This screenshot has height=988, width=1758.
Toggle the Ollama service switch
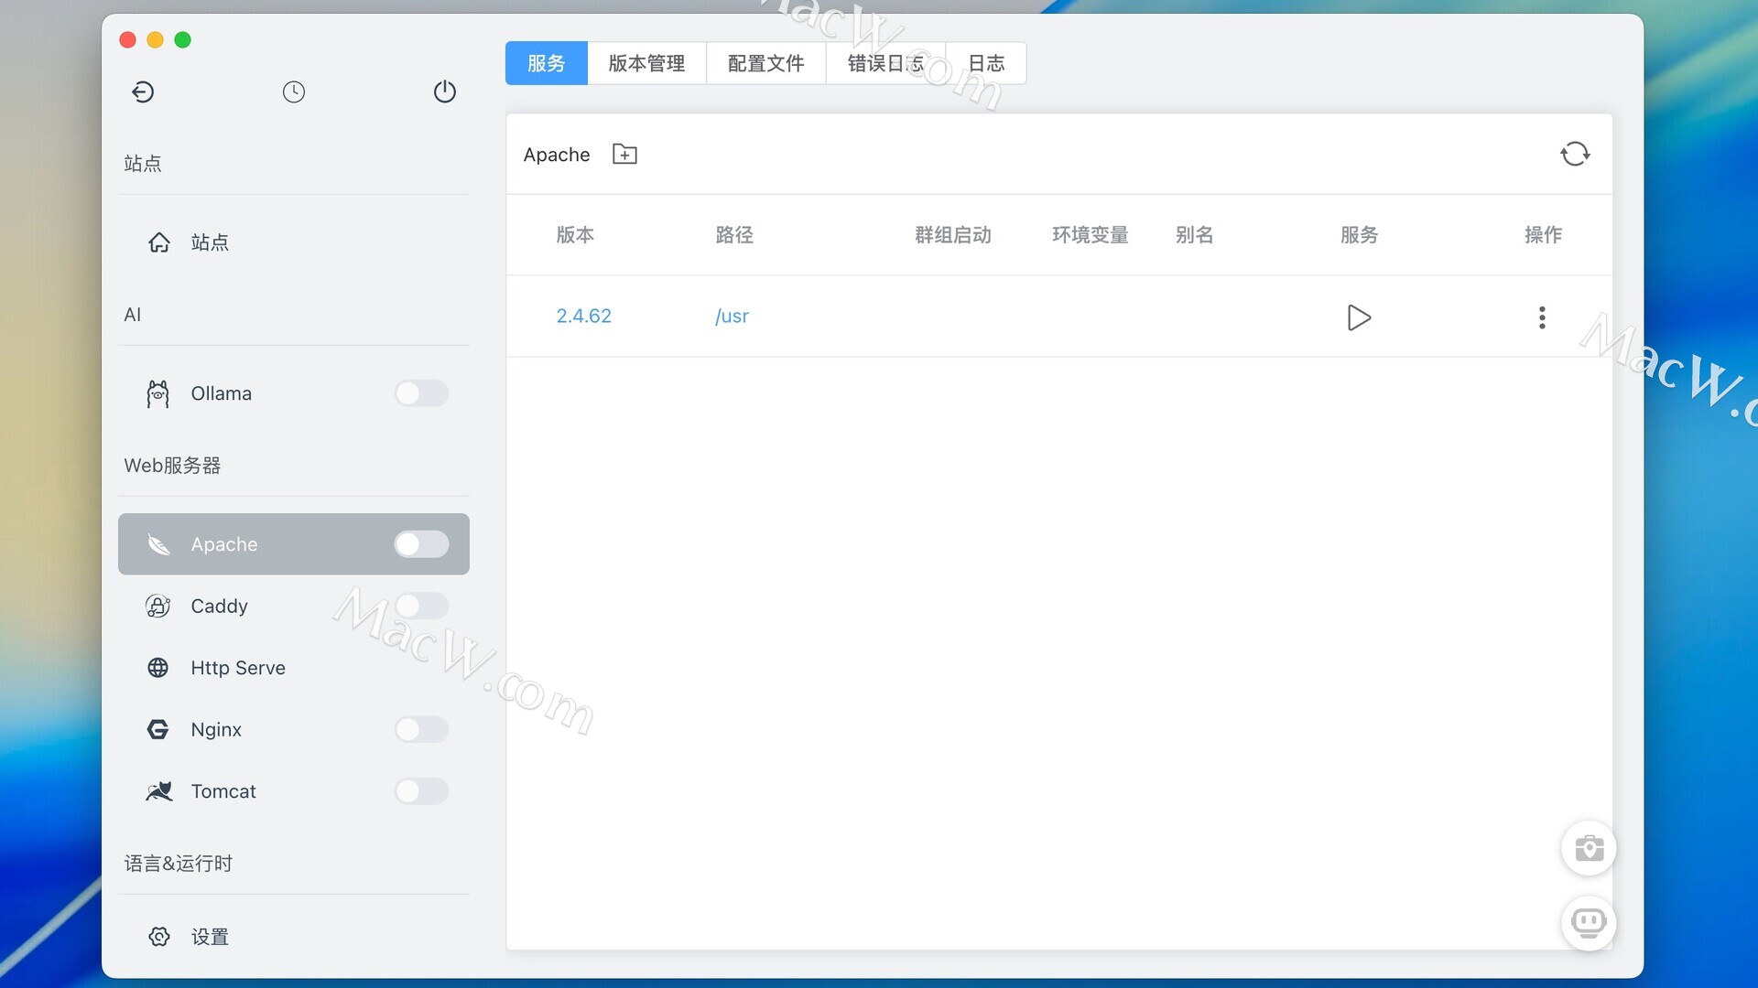[x=421, y=393]
